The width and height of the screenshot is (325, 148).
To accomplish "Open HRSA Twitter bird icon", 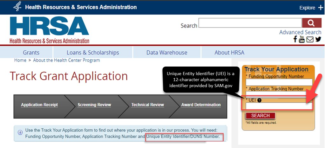I will click(x=318, y=39).
